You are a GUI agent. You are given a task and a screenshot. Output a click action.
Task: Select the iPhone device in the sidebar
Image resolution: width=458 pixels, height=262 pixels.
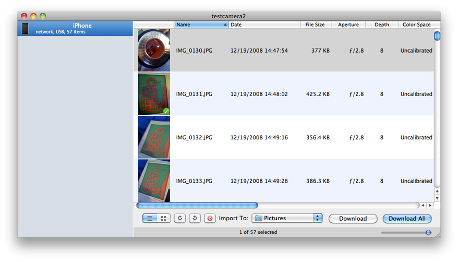[x=76, y=28]
